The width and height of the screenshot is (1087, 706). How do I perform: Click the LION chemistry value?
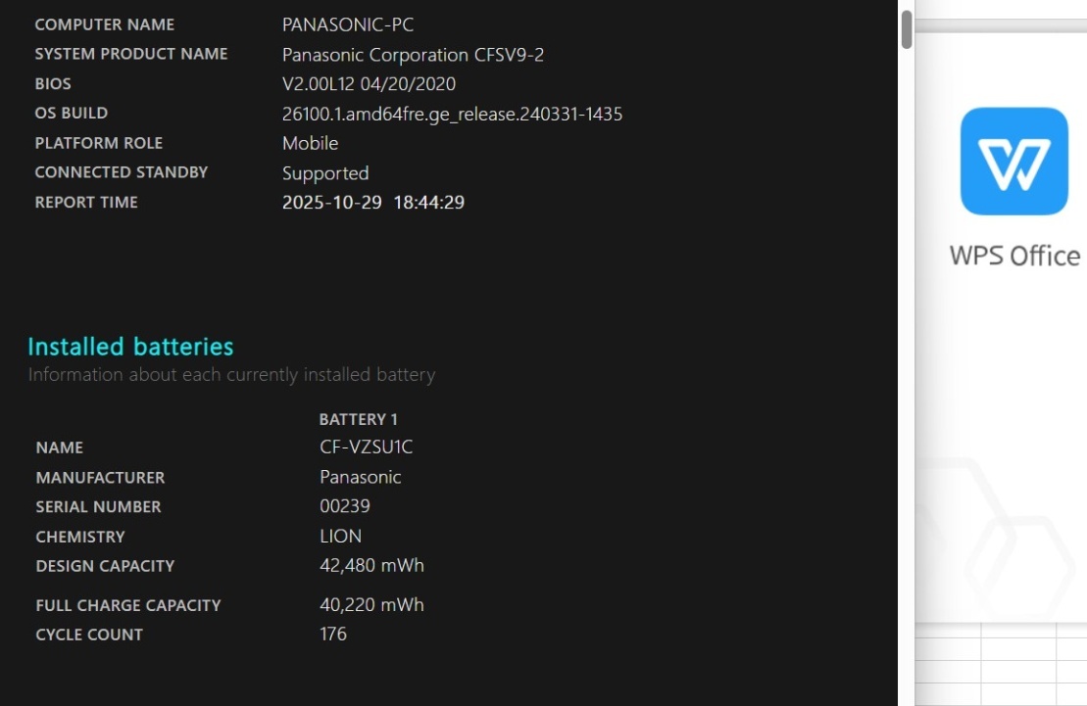point(340,537)
